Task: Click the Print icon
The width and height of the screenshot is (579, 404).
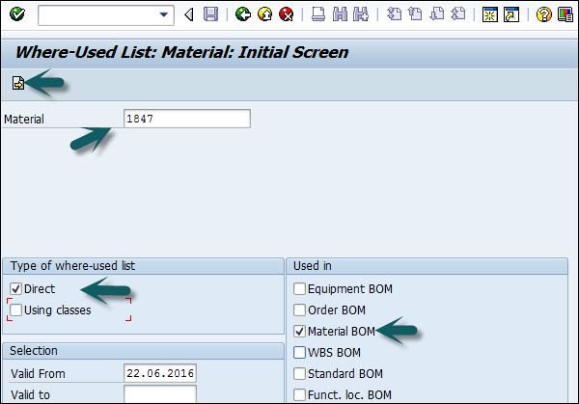Action: [317, 14]
